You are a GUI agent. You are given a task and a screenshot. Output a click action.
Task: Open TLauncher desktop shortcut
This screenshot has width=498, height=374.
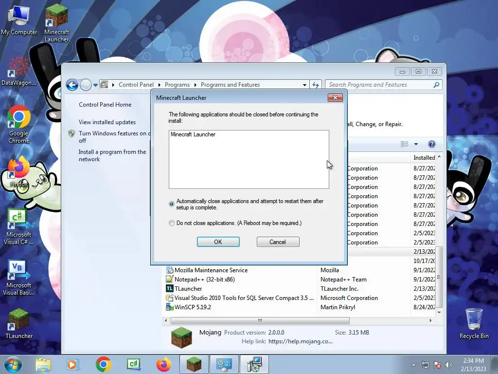[19, 323]
